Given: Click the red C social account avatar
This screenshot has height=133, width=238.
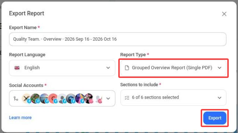Looking at the screenshot, I should (53, 98).
